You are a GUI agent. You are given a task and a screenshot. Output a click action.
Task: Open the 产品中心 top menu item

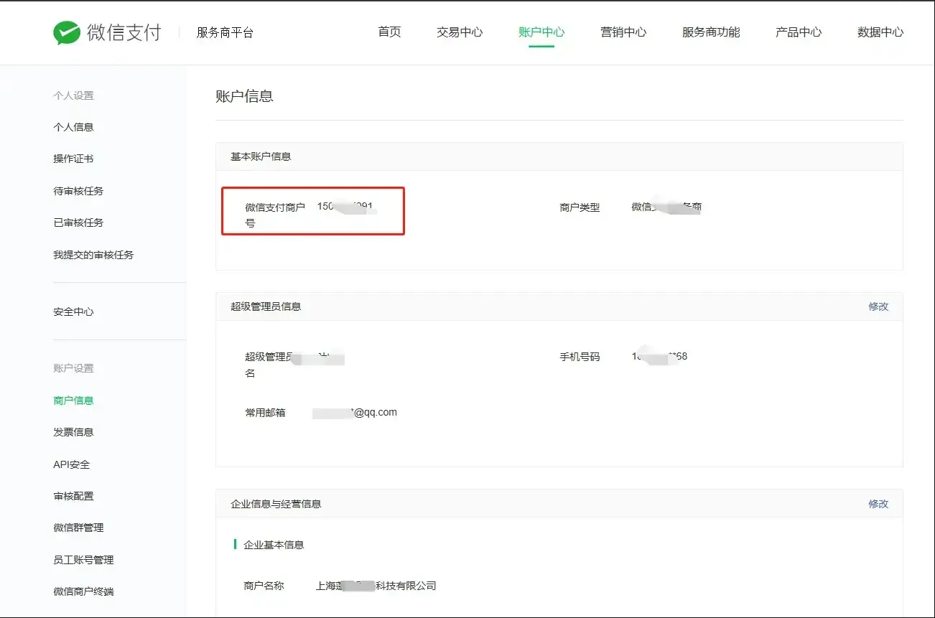pos(799,32)
